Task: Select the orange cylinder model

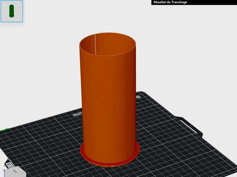Action: click(x=108, y=99)
